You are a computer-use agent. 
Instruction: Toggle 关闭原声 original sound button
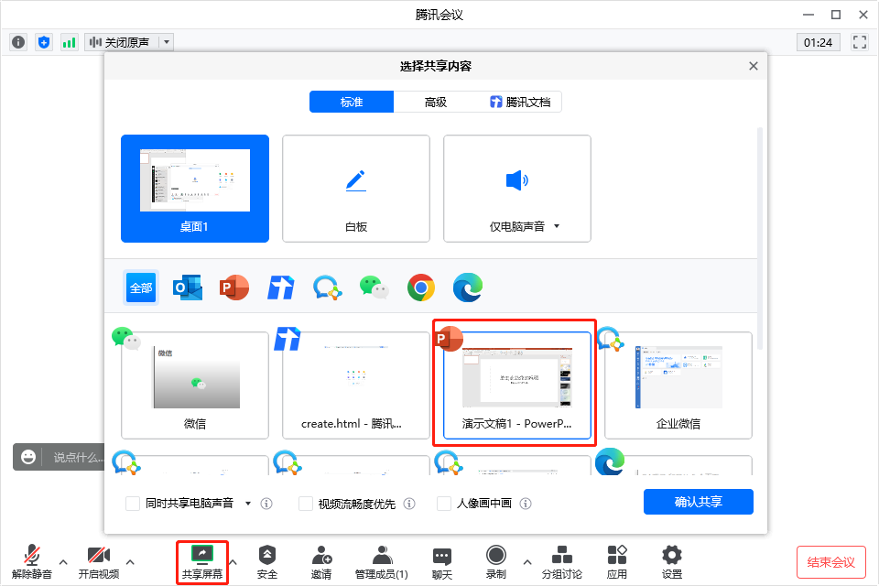pos(122,42)
